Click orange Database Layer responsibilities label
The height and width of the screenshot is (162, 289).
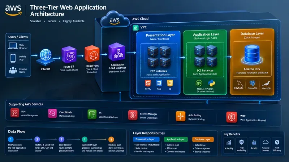pyautogui.click(x=203, y=139)
